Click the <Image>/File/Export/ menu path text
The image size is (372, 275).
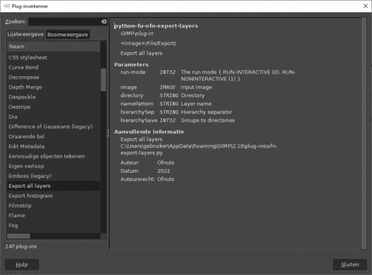[x=148, y=43]
